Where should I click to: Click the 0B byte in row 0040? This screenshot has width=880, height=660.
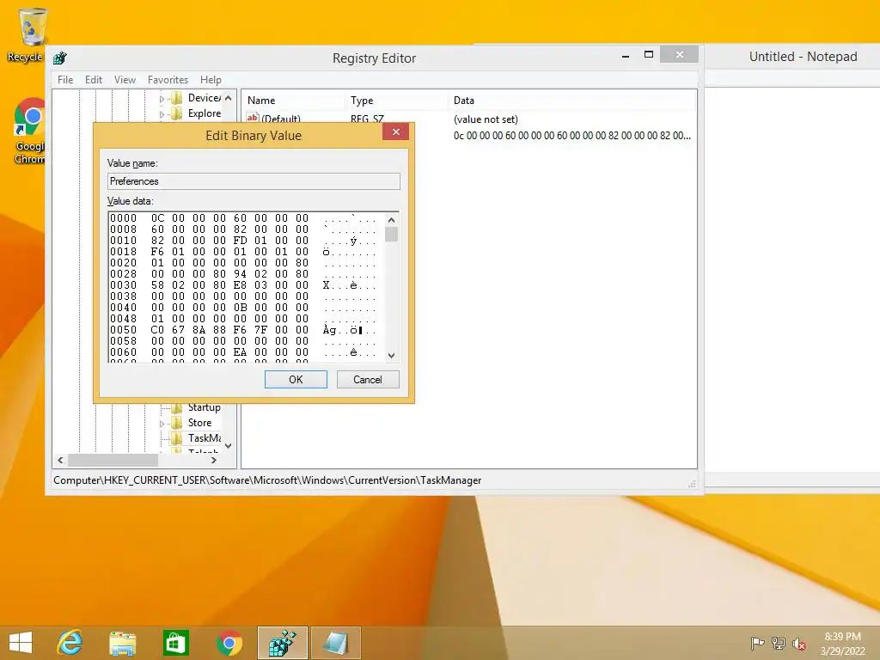coord(241,308)
